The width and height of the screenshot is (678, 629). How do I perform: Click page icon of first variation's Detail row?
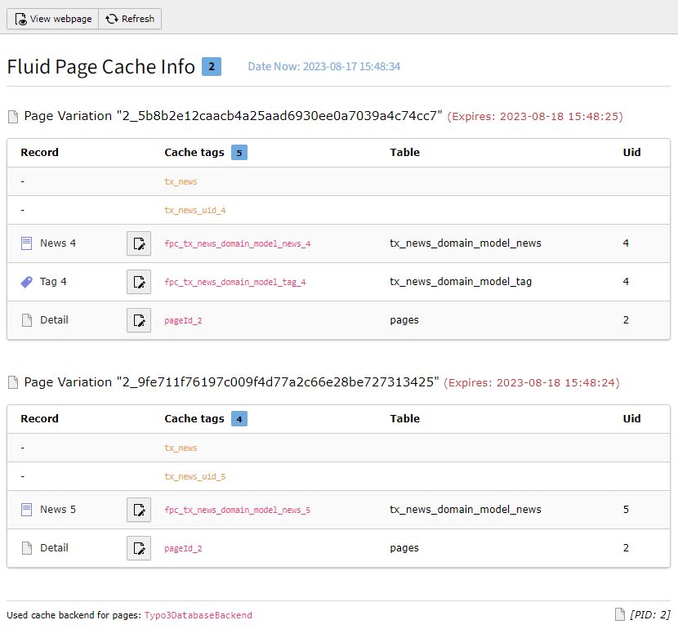point(27,320)
